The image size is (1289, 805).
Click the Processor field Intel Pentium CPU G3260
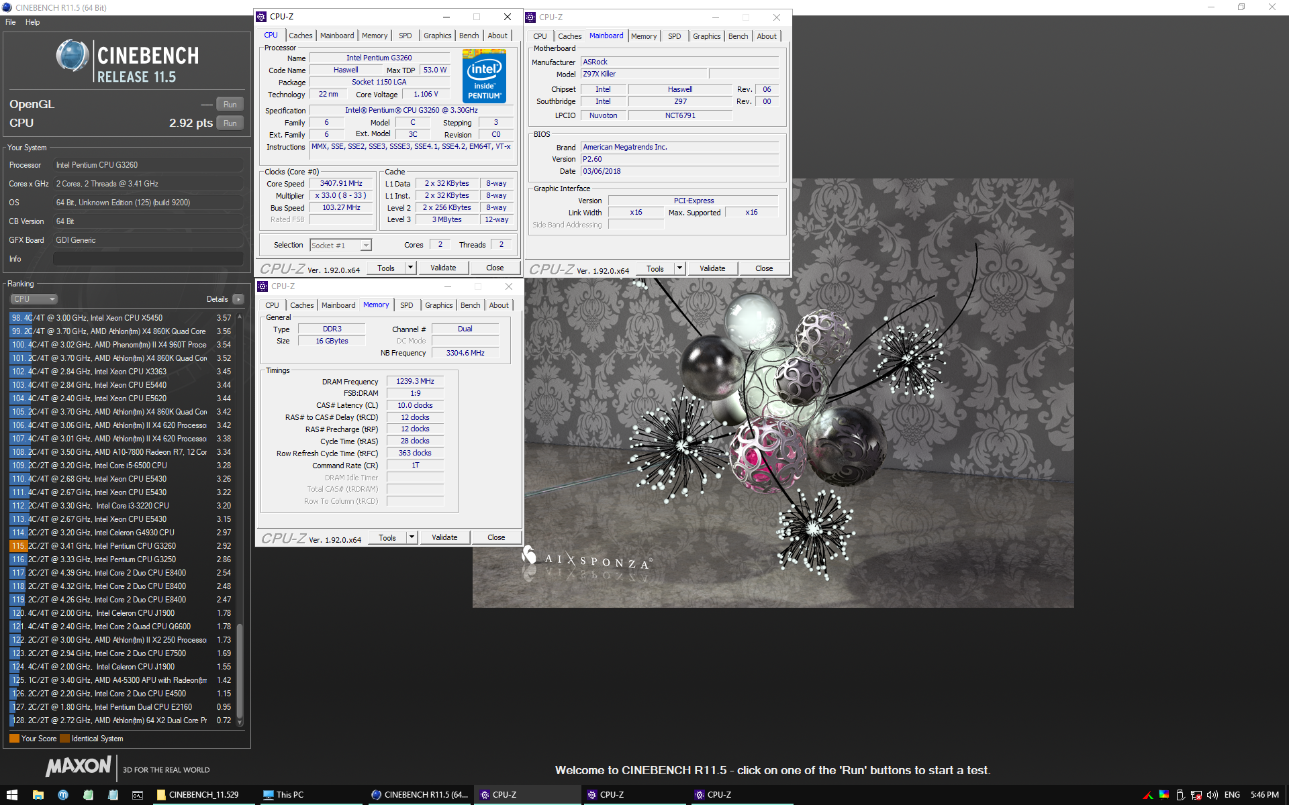pos(148,165)
